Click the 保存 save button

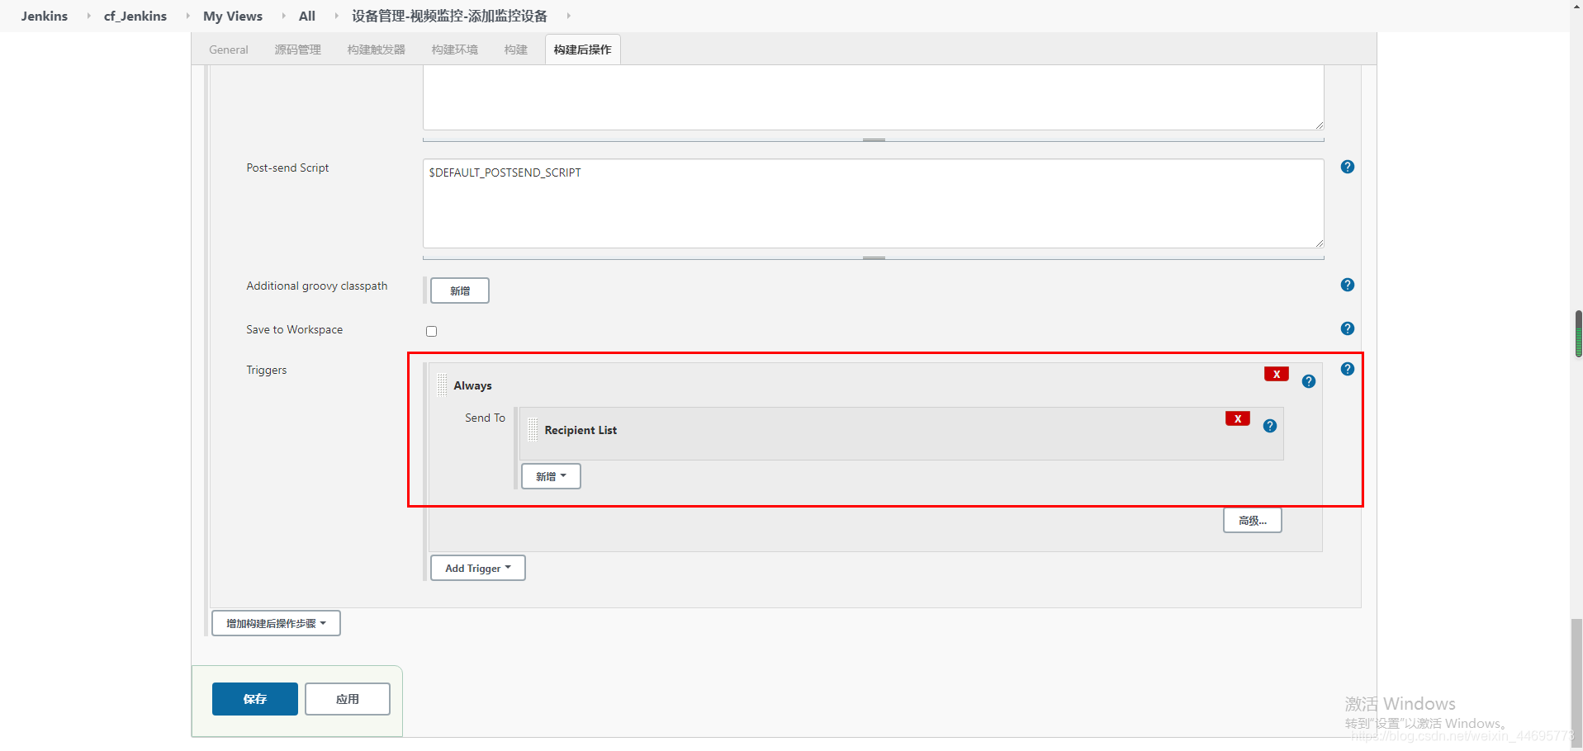(x=255, y=699)
